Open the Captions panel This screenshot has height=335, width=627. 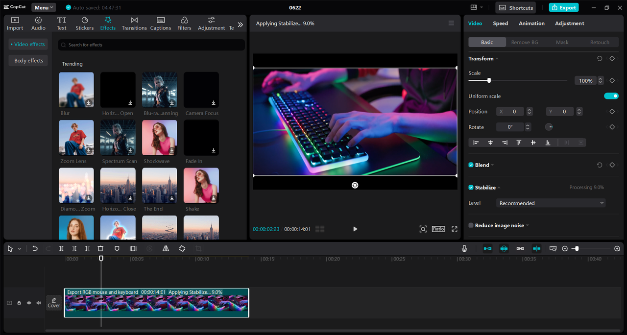161,24
